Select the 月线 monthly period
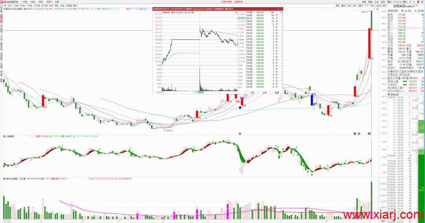 click(x=62, y=6)
